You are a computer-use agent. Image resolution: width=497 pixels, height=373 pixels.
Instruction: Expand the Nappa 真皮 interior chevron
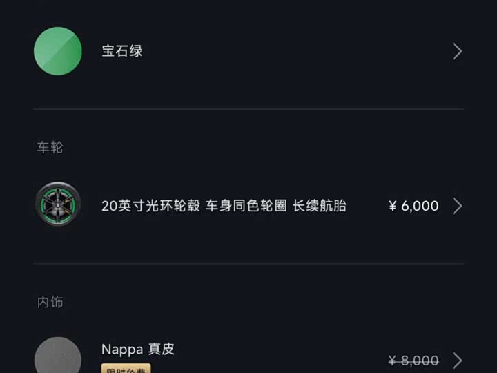click(457, 360)
